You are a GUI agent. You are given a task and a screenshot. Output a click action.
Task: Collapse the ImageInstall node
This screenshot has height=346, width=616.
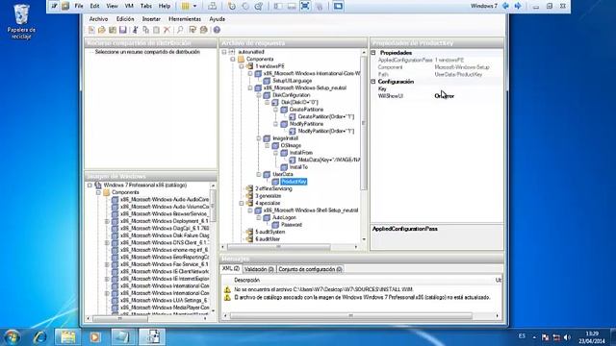click(259, 138)
